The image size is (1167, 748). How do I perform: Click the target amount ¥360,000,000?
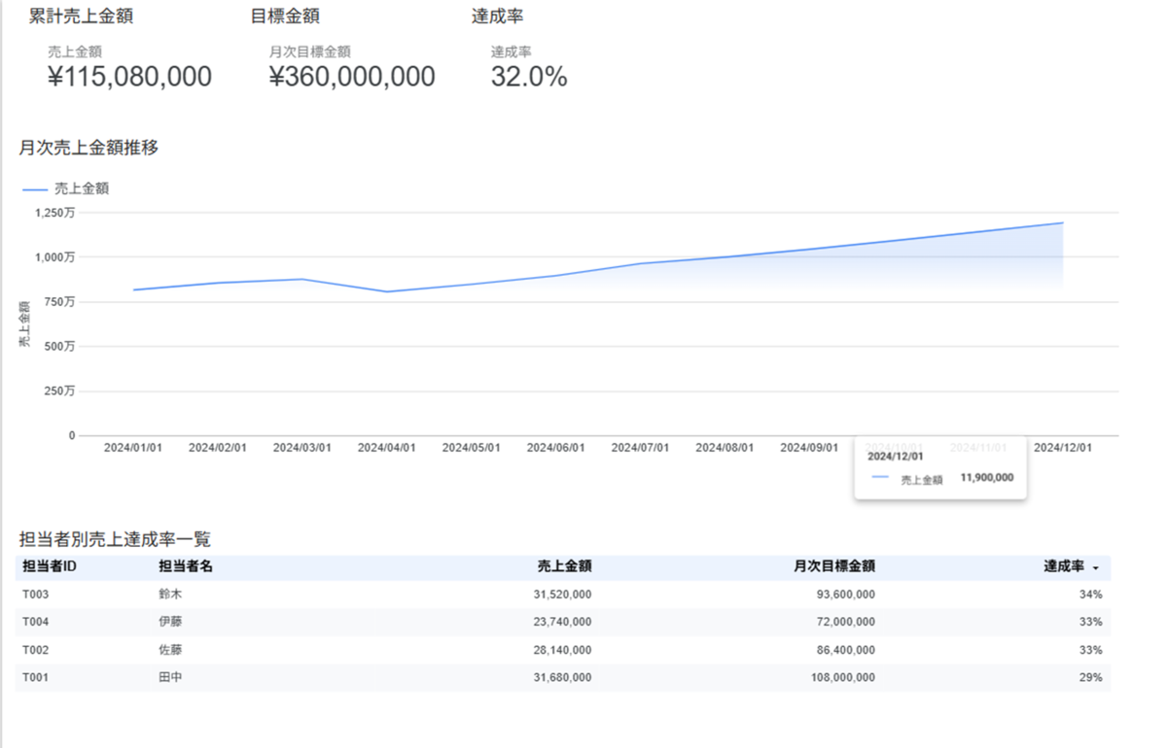click(x=352, y=77)
